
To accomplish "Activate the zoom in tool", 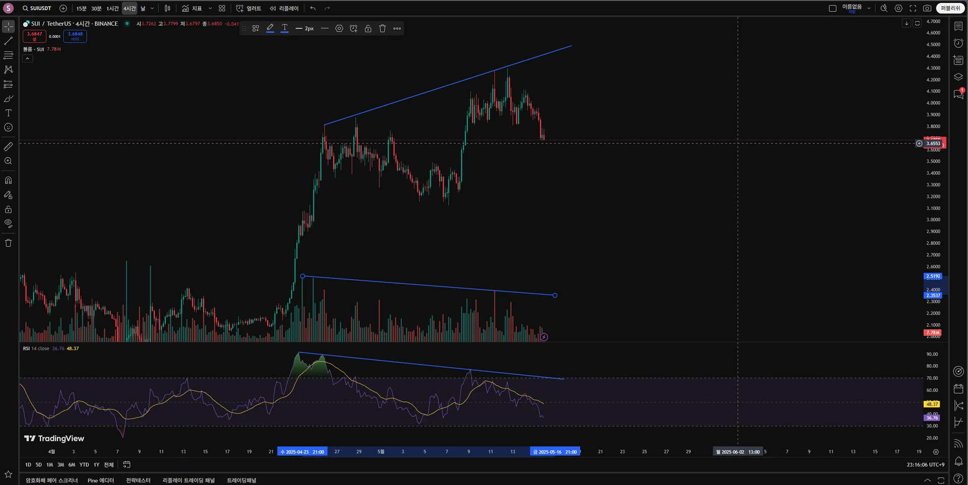I will [9, 161].
